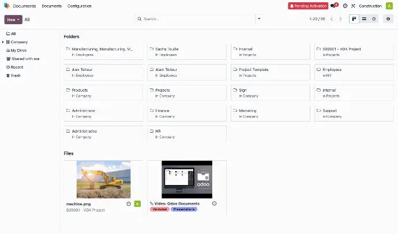Click the Pending Activation button
The height and width of the screenshot is (234, 398).
(308, 6)
